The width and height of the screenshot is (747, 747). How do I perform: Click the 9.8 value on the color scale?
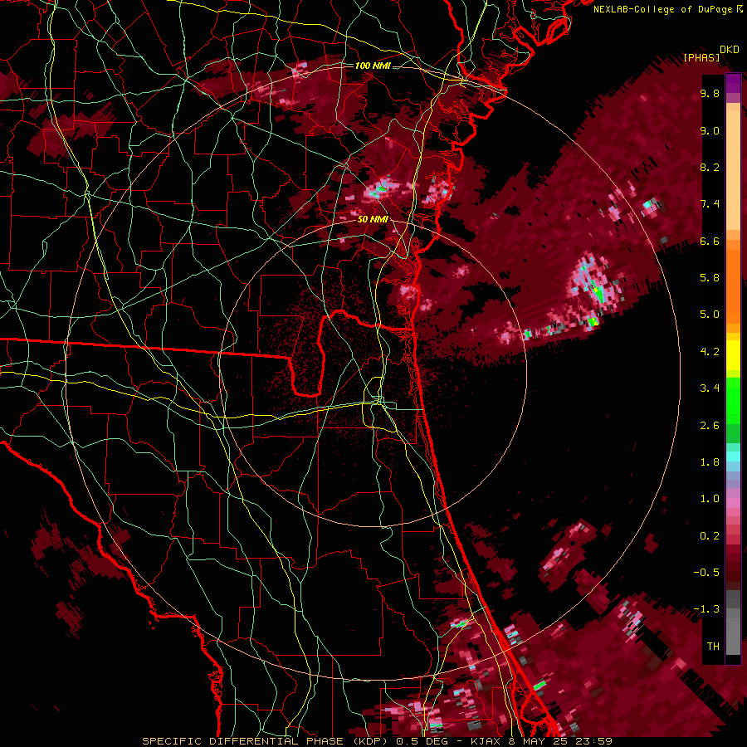[x=710, y=94]
